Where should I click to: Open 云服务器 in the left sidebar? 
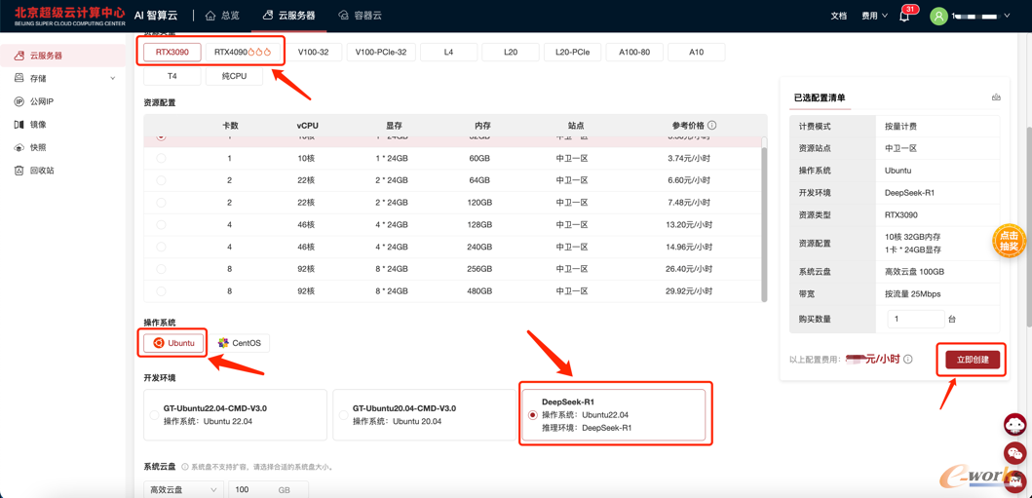click(62, 56)
